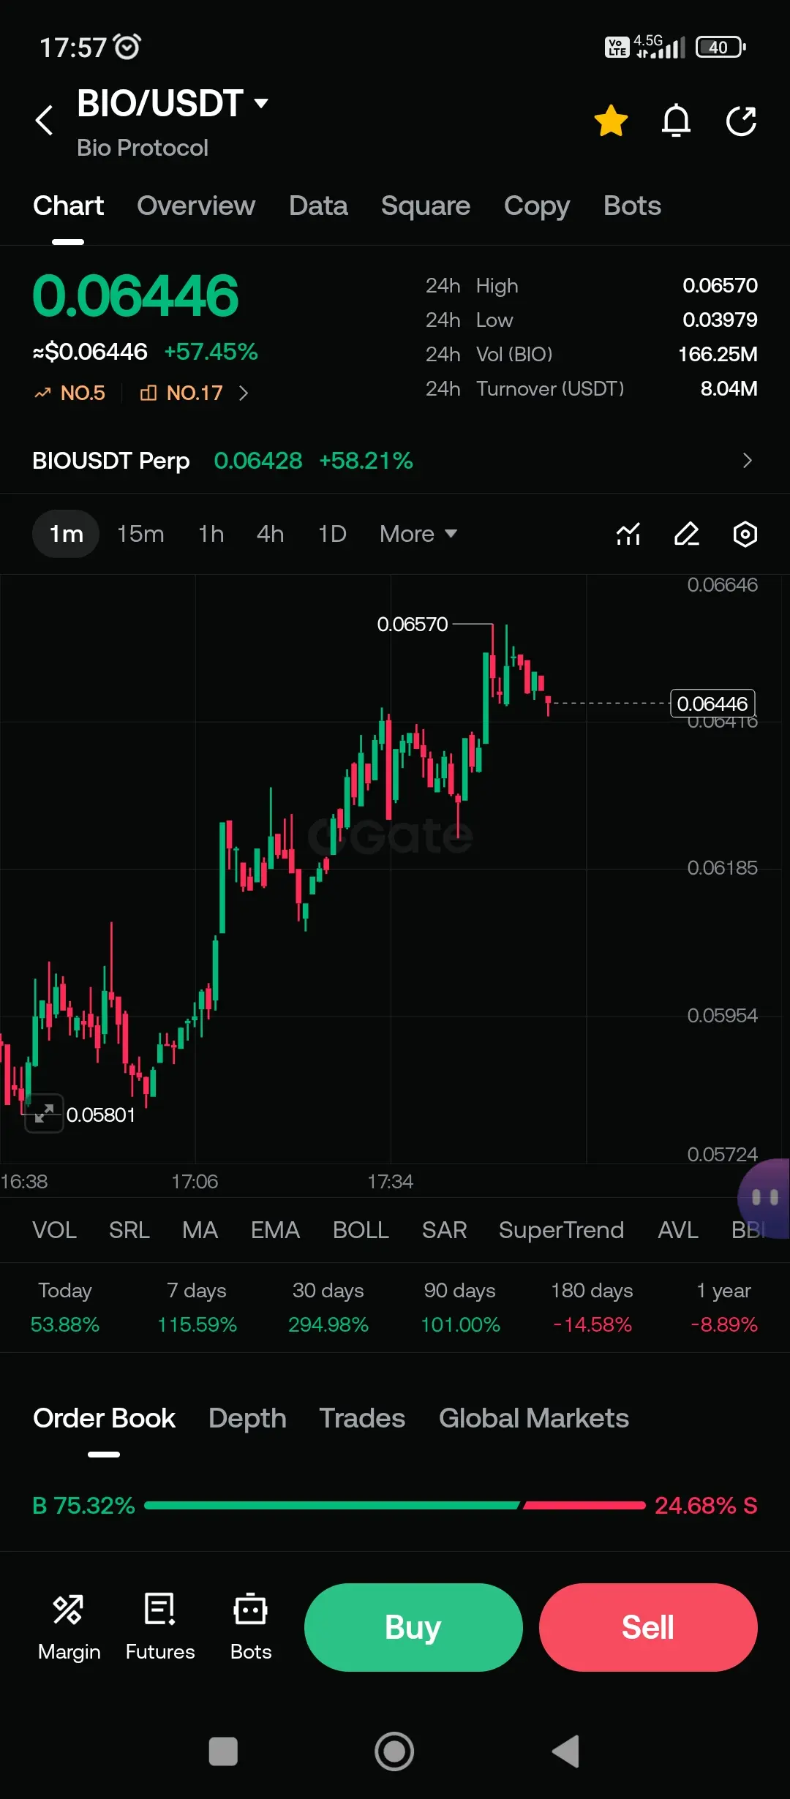
Task: Tap chevron on BIOUSDT Perp row
Action: coord(747,461)
